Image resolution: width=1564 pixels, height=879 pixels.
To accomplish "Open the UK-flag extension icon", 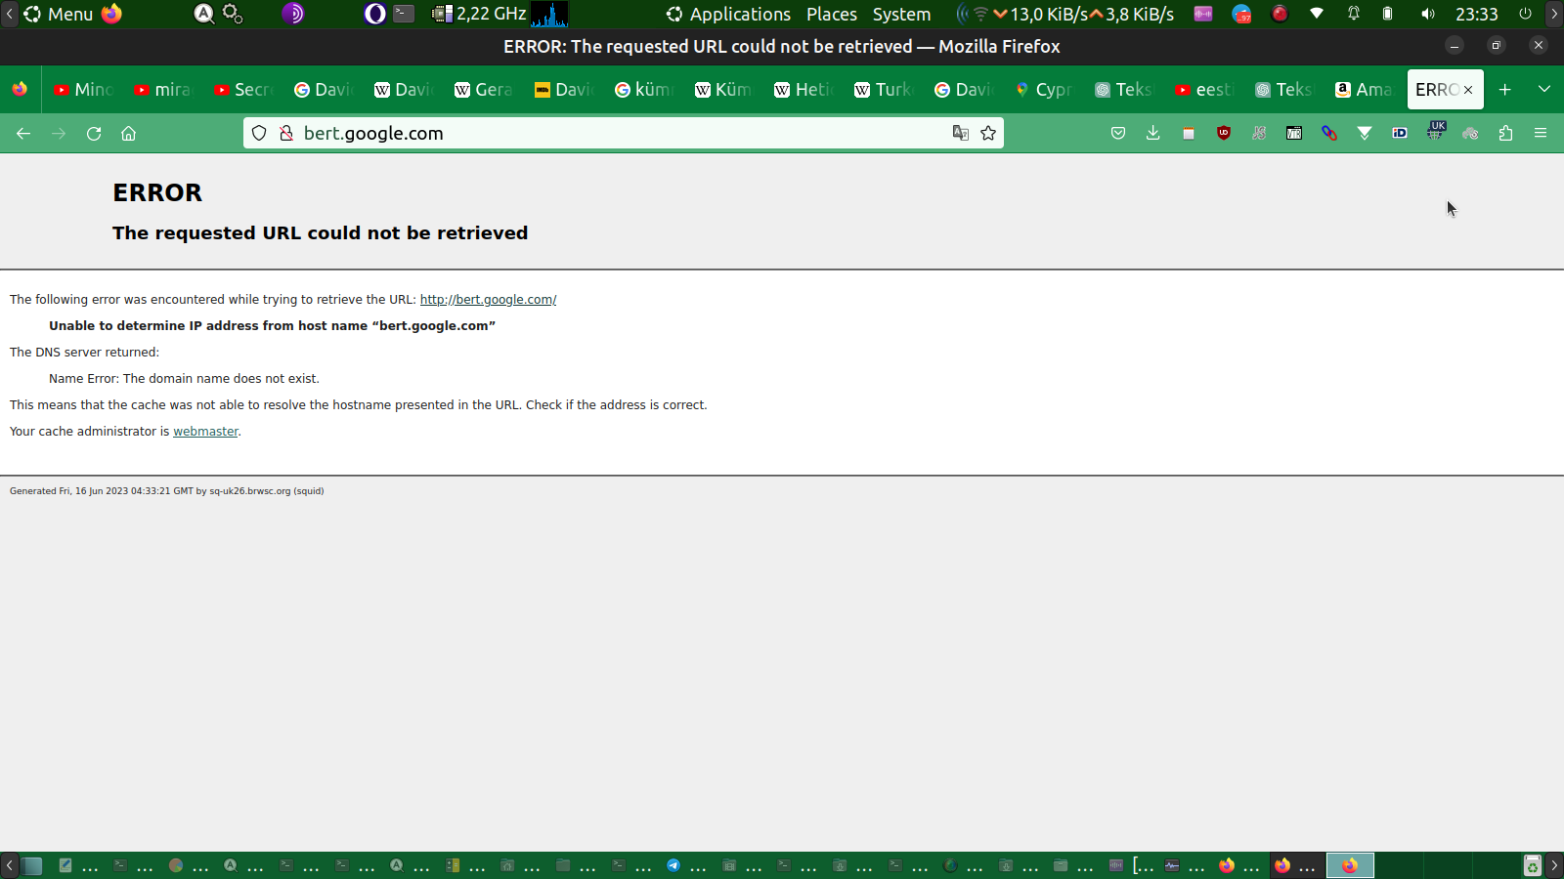I will tap(1435, 132).
